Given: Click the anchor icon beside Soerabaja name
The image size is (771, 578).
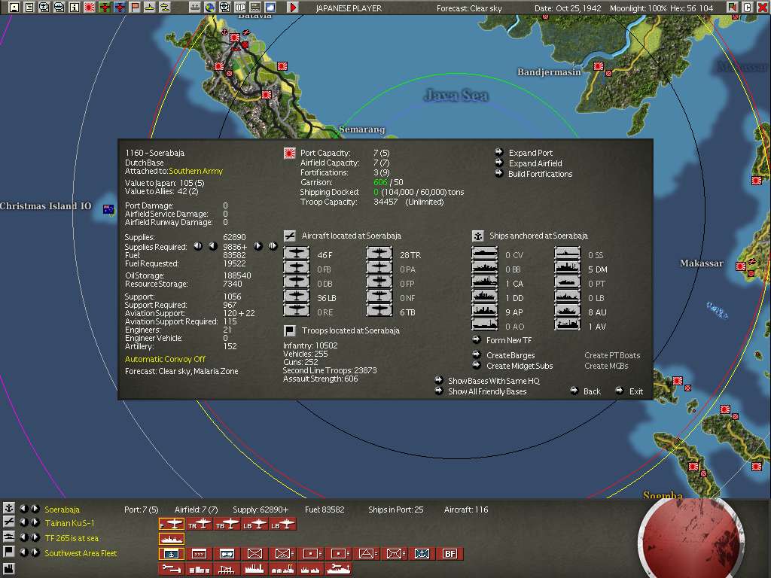Looking at the screenshot, I should (8, 508).
